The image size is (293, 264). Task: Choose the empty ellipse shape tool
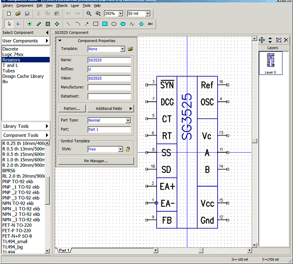coord(114,24)
